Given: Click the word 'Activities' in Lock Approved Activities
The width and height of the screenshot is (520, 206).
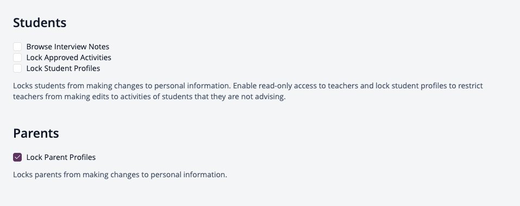Looking at the screenshot, I should [x=96, y=58].
